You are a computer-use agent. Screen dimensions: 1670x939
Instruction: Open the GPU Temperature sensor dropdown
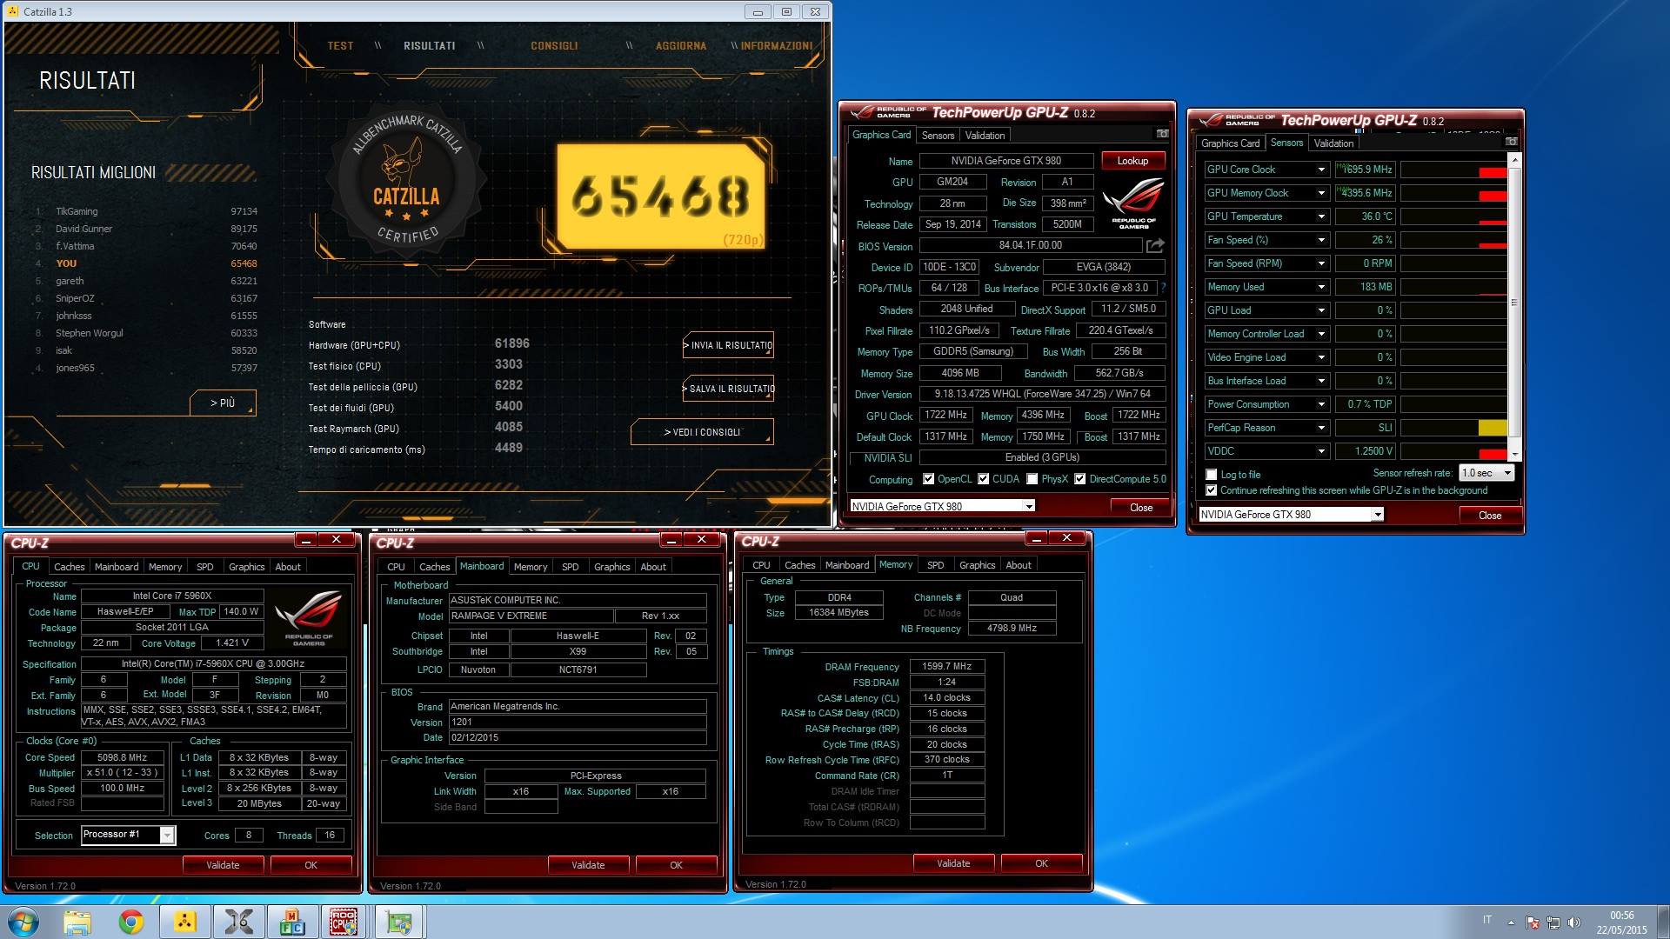pyautogui.click(x=1321, y=216)
